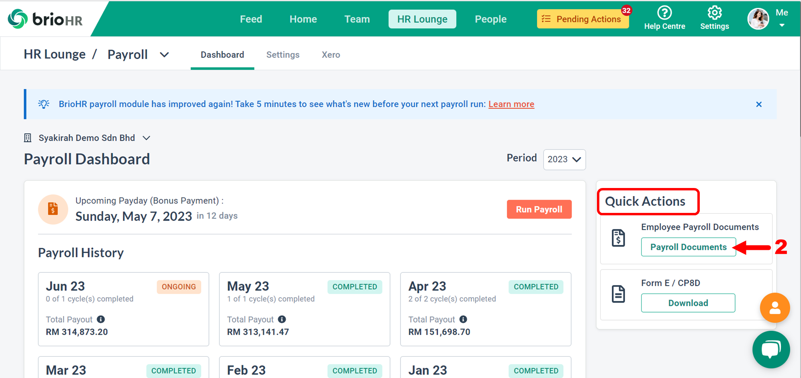
Task: Click '0 of 1 cycle(s) completed' text
Action: 90,299
